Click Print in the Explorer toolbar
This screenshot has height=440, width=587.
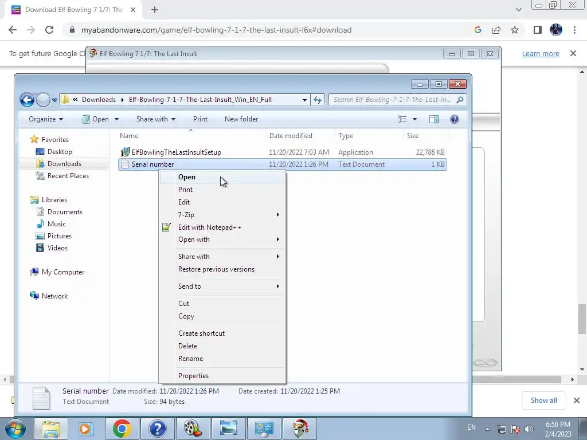click(x=200, y=119)
